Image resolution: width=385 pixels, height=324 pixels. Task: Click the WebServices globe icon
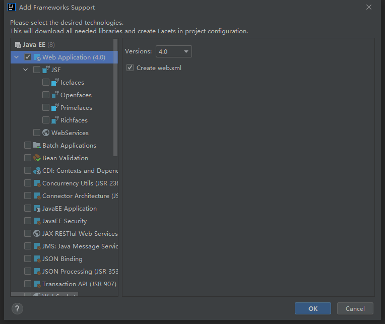(46, 133)
